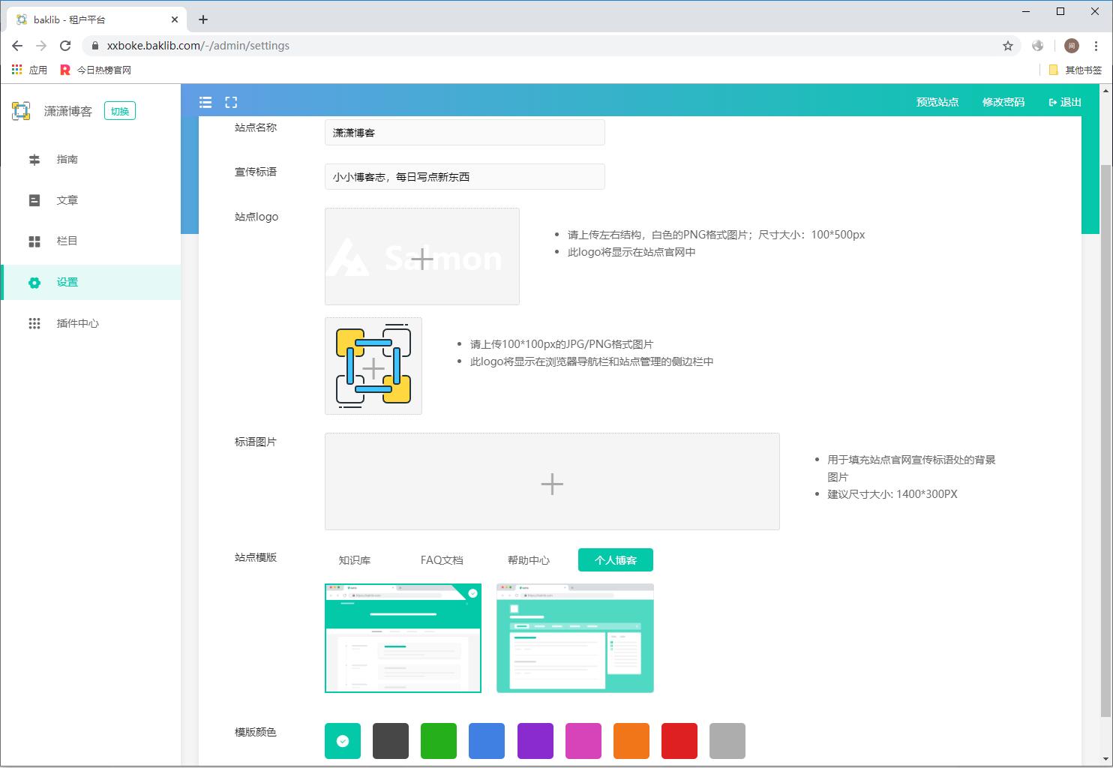The width and height of the screenshot is (1113, 768).
Task: Open the 文章 section from sidebar
Action: [x=67, y=199]
